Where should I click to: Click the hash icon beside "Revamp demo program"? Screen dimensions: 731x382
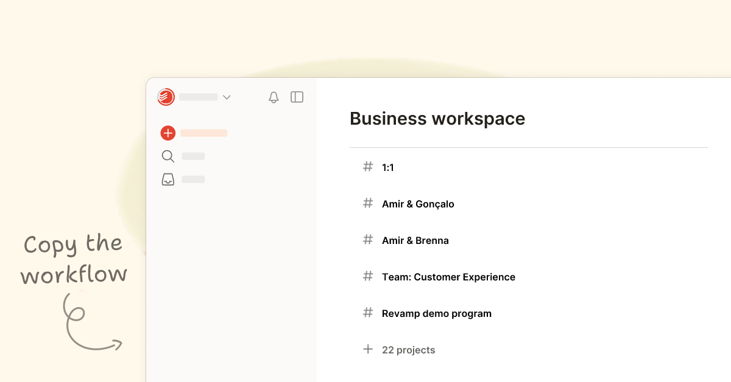368,313
